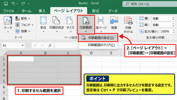Switch to the ホーム tab

[26, 11]
